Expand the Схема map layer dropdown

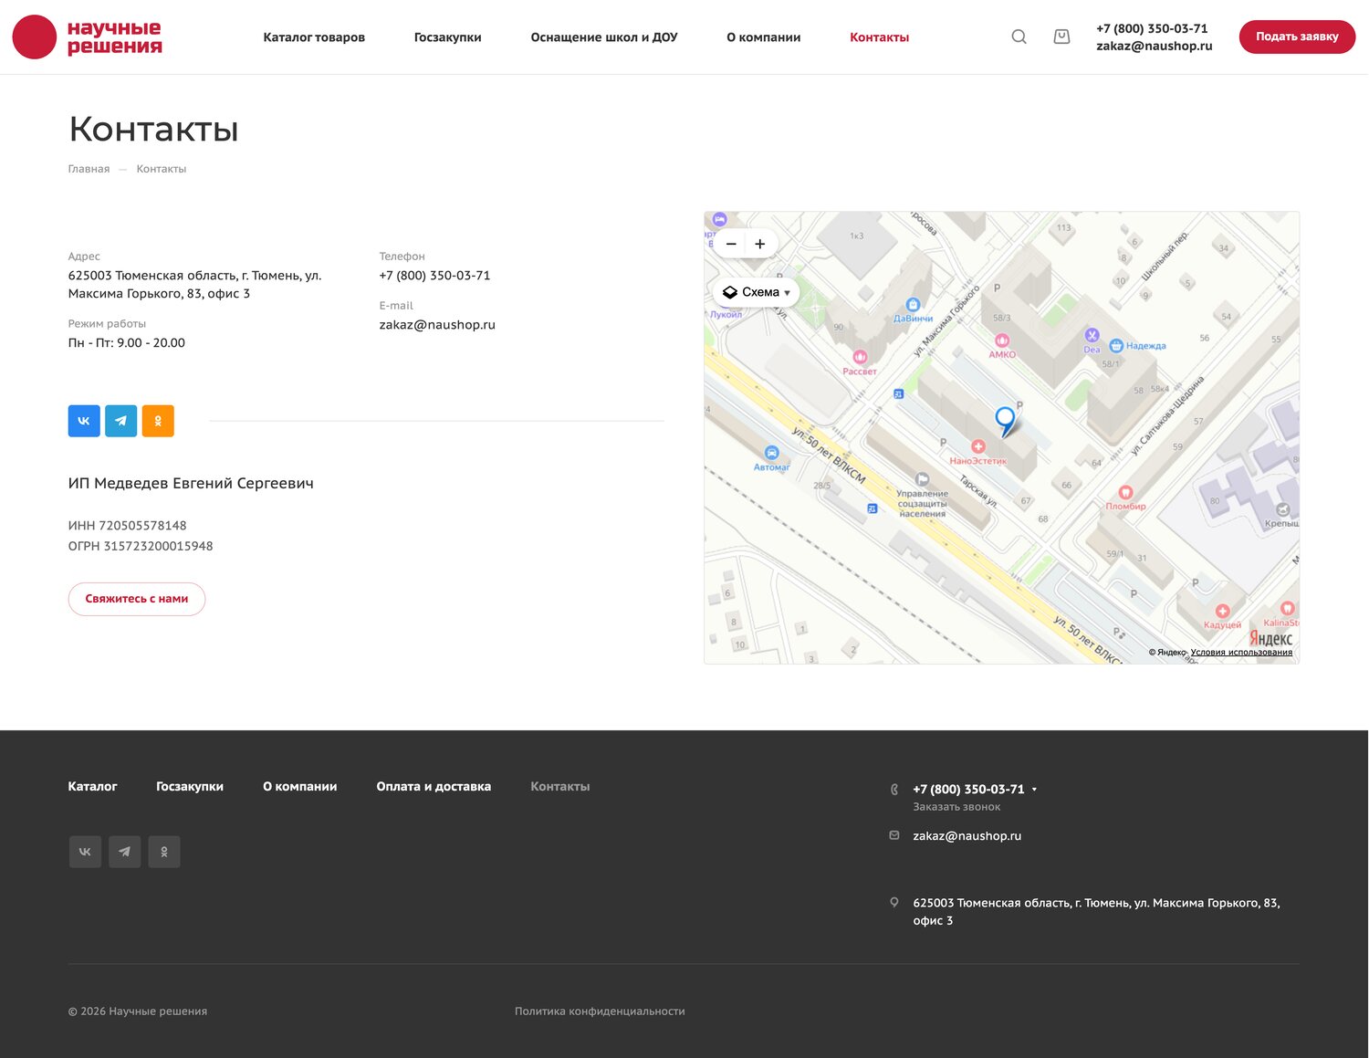pyautogui.click(x=757, y=292)
